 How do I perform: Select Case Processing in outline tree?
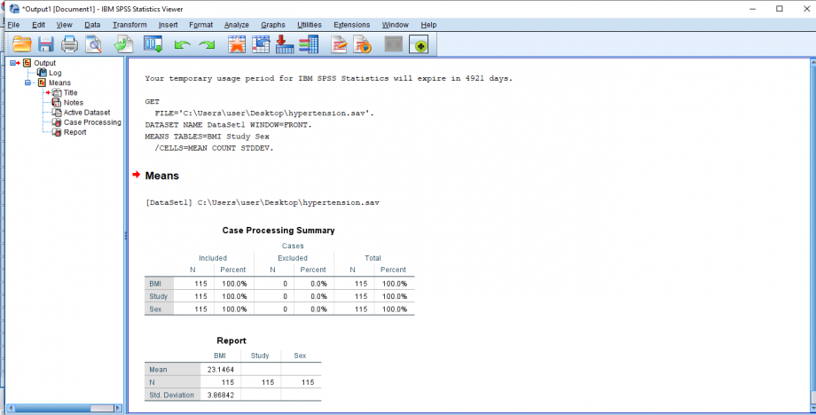tap(91, 122)
